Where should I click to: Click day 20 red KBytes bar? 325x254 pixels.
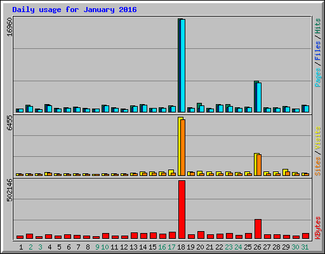tap(201, 235)
